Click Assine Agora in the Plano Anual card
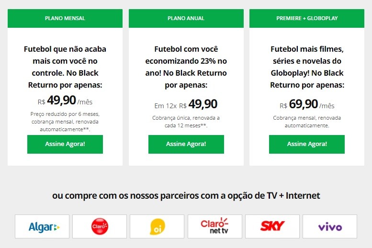 tap(186, 144)
